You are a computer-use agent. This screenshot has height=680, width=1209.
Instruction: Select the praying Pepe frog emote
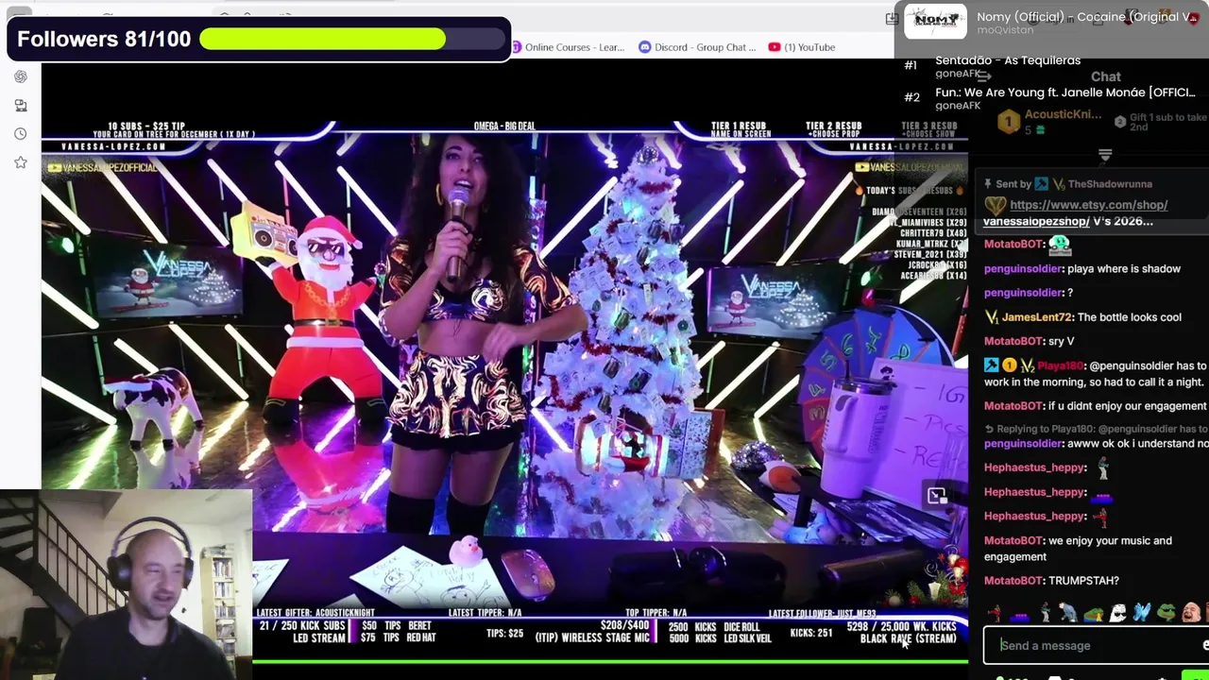click(1093, 614)
